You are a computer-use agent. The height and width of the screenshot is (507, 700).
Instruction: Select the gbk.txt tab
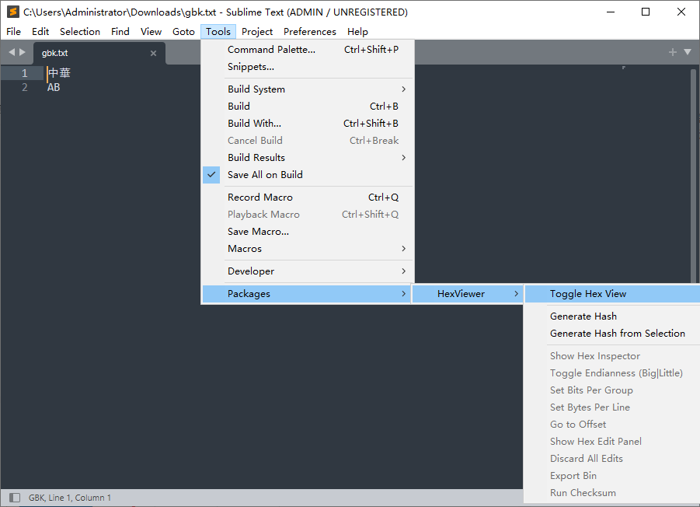pos(99,53)
